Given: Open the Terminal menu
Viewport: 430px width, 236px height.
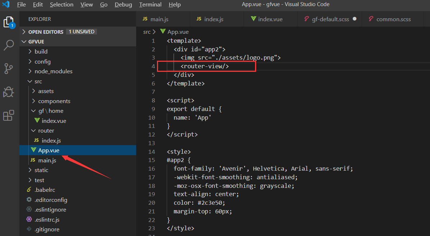Looking at the screenshot, I should pyautogui.click(x=150, y=5).
